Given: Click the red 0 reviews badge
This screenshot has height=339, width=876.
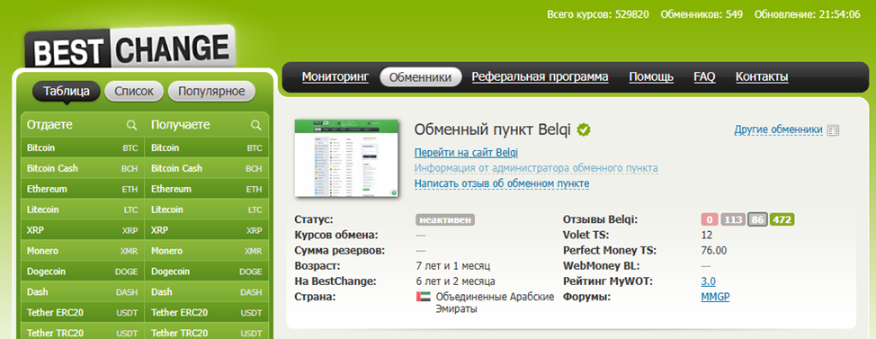Looking at the screenshot, I should 710,220.
